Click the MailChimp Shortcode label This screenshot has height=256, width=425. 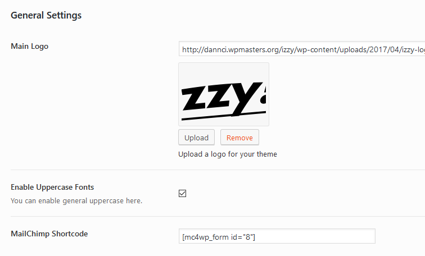click(49, 234)
